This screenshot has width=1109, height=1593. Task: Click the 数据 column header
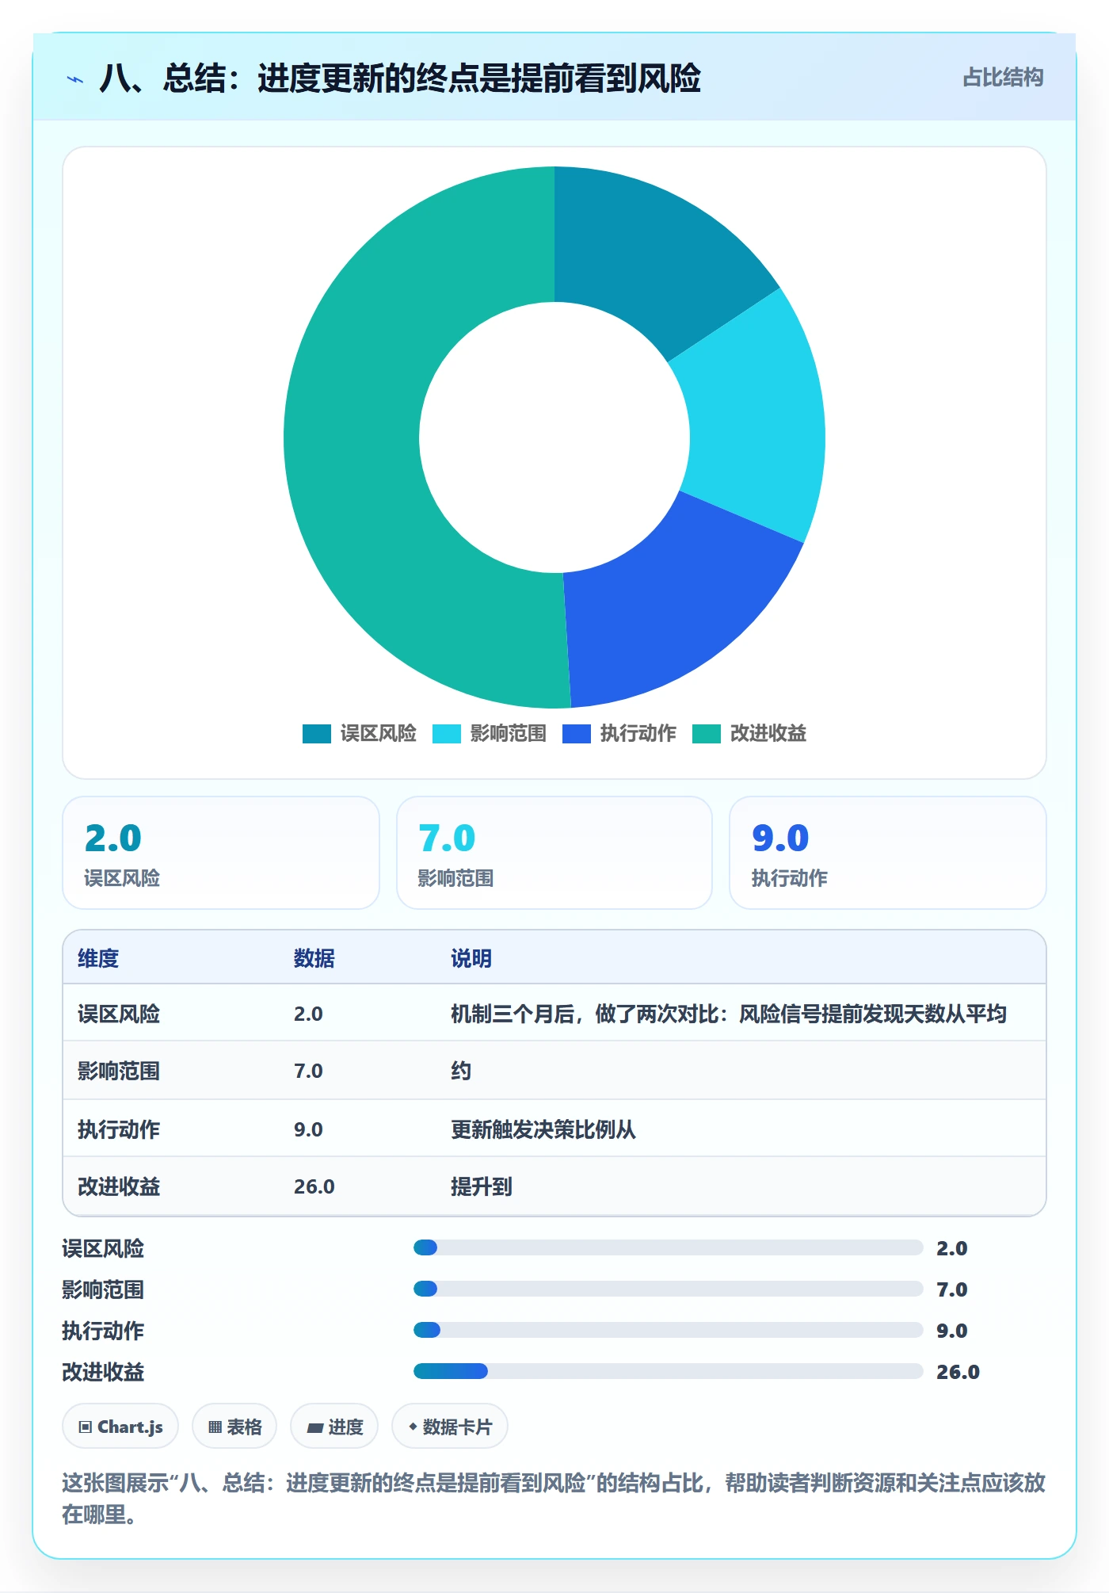coord(314,958)
